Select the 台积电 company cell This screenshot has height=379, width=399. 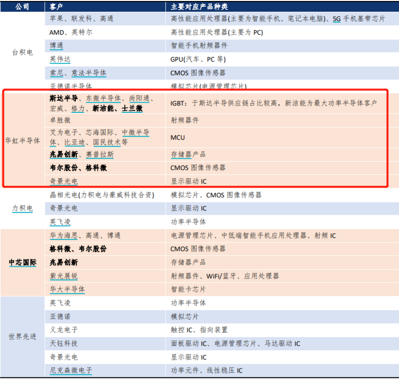coord(22,52)
